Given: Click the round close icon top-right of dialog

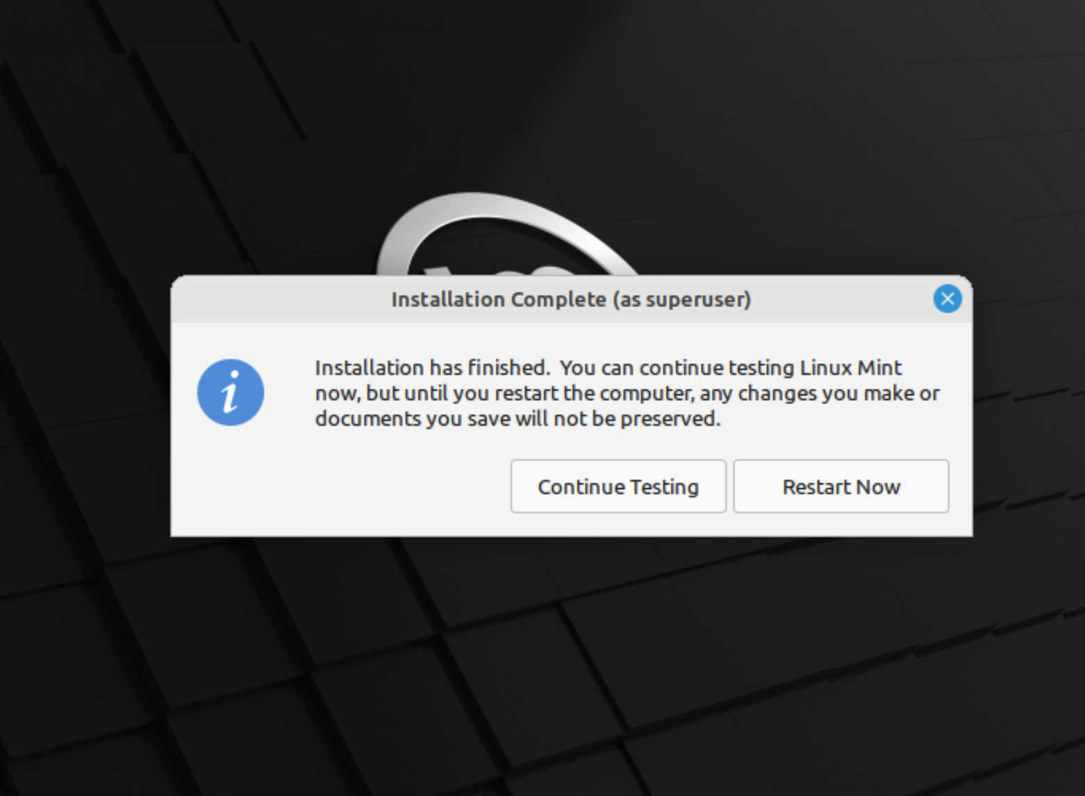Looking at the screenshot, I should 948,299.
